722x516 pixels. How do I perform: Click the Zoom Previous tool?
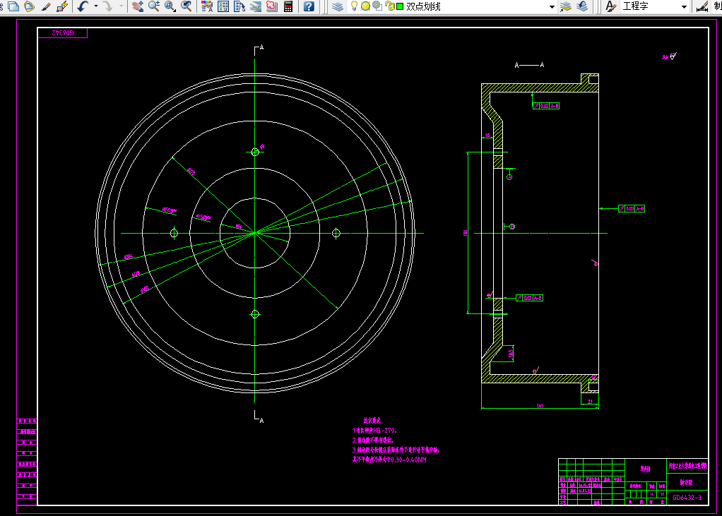click(186, 6)
